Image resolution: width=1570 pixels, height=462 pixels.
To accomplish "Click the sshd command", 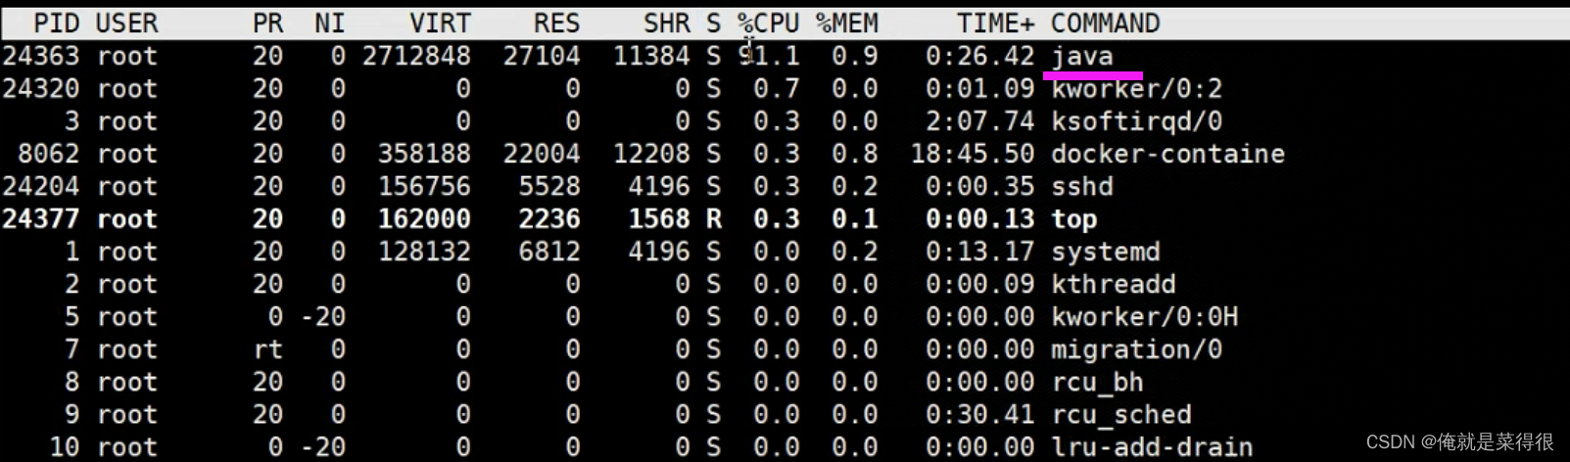I will coord(1081,186).
